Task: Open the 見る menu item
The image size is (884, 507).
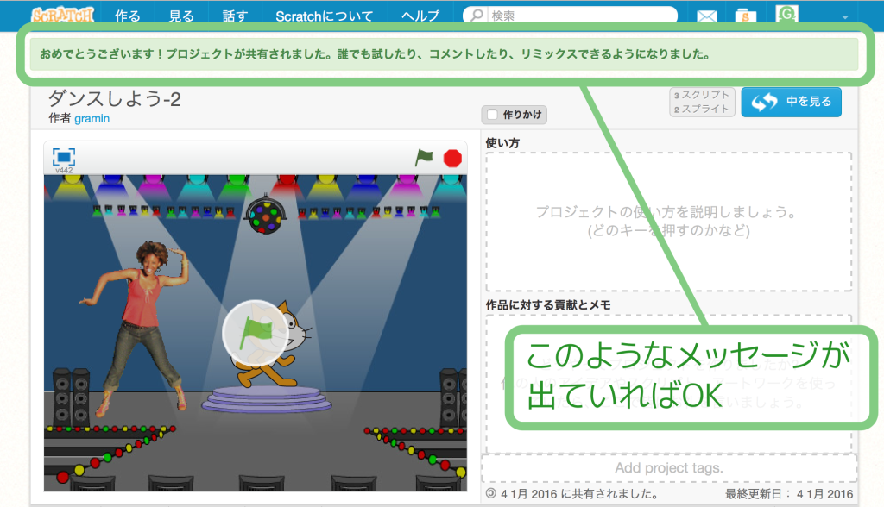Action: click(x=181, y=16)
